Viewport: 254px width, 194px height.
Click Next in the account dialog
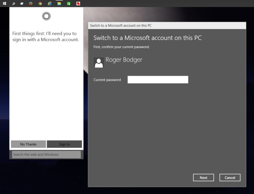pos(204,178)
